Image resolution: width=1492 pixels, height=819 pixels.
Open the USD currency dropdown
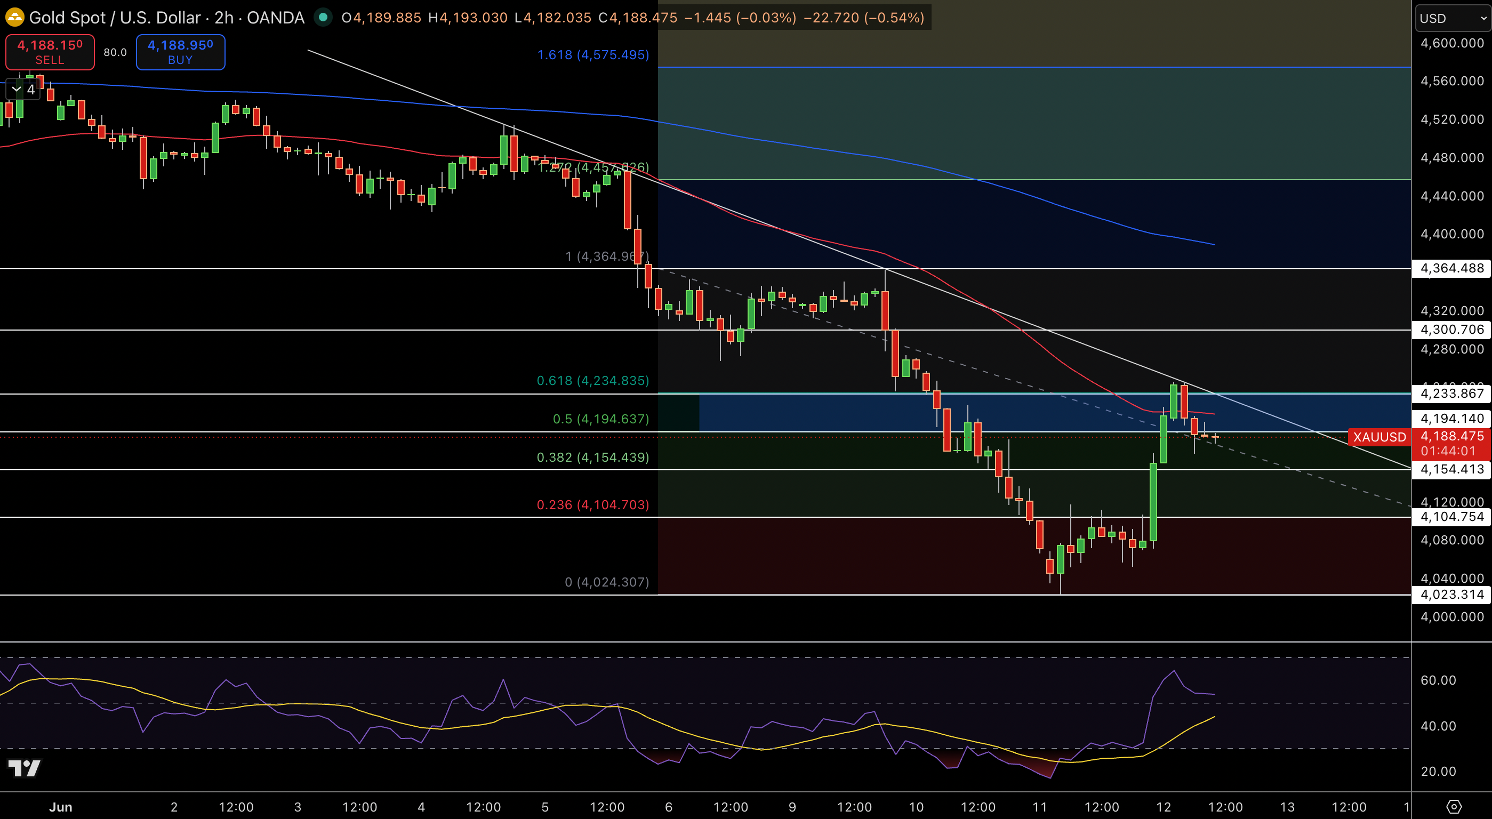coord(1453,19)
